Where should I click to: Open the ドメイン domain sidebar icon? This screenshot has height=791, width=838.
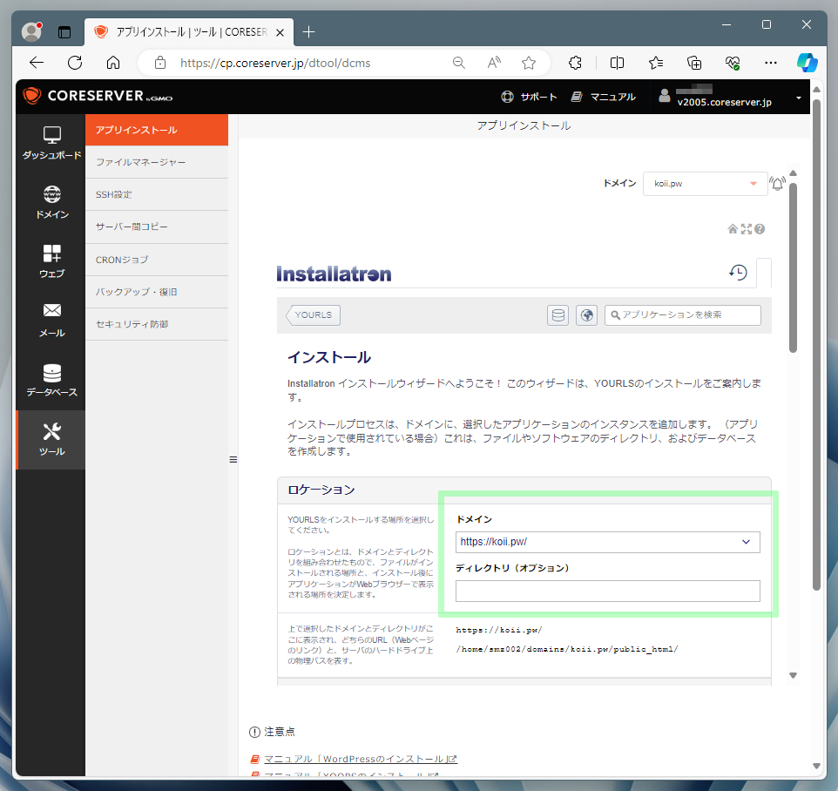tap(51, 202)
